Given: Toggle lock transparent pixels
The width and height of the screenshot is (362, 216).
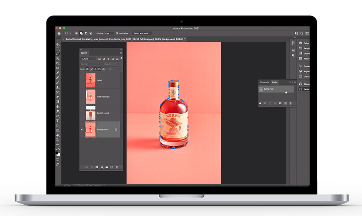Looking at the screenshot, I should point(87,69).
